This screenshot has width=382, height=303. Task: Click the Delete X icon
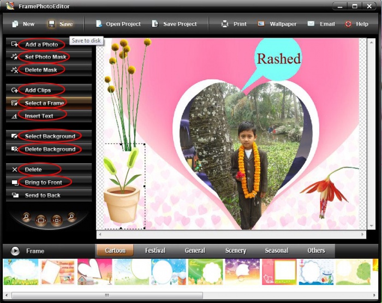click(15, 169)
